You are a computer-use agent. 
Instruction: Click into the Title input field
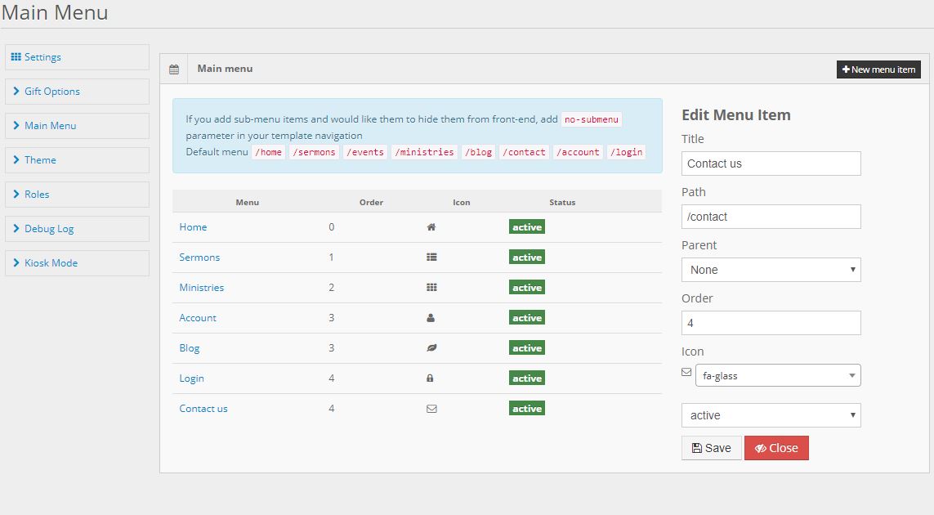tap(771, 163)
